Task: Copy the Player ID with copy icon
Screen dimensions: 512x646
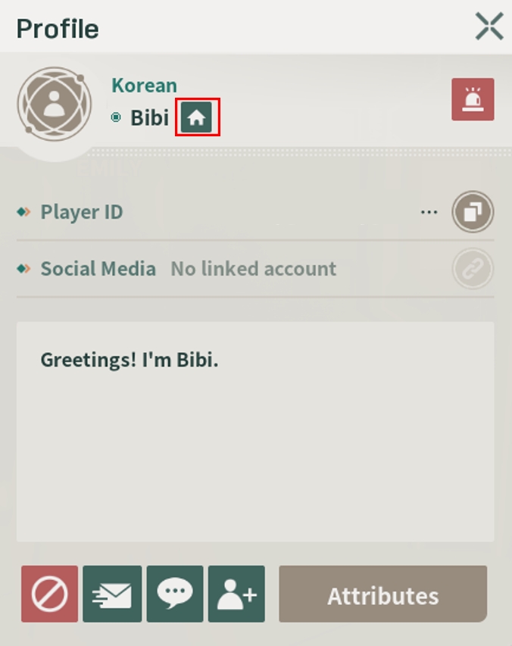Action: 473,212
